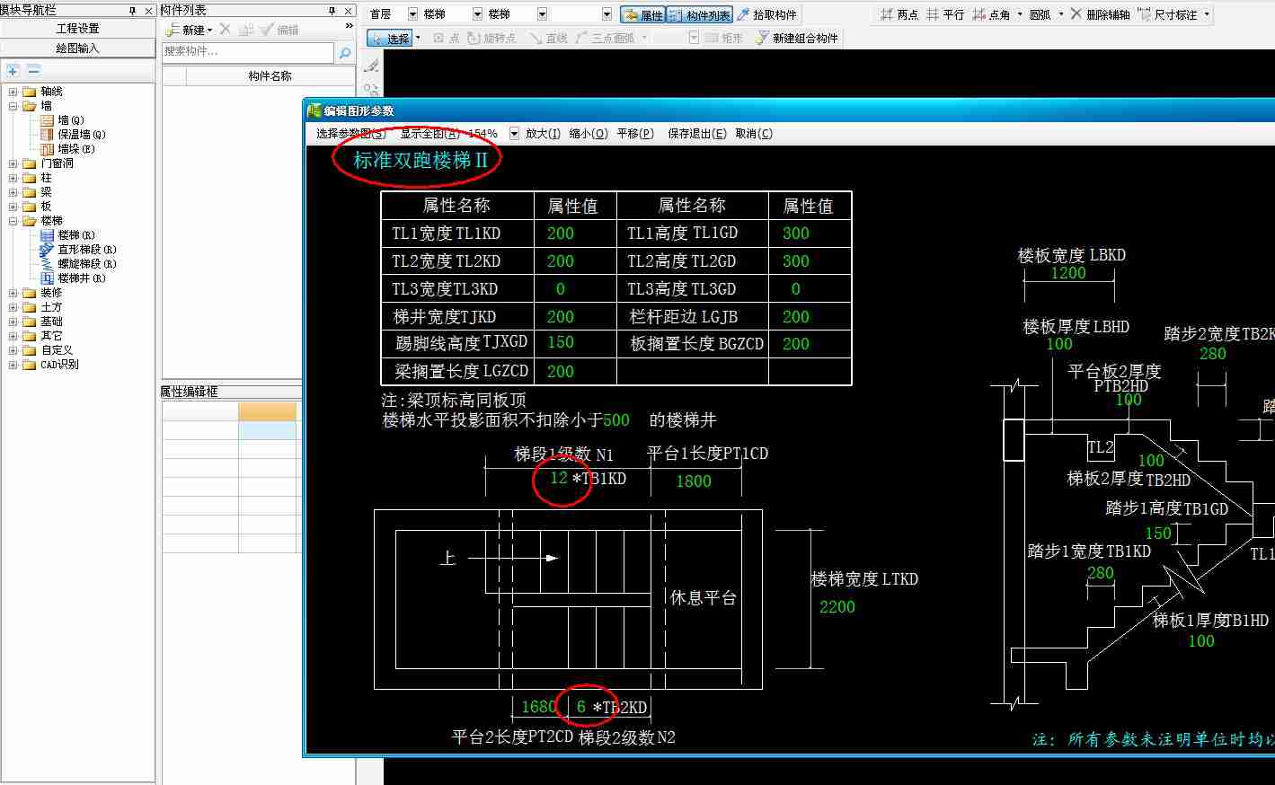The image size is (1275, 785).
Task: Toggle the 构件列表 toolbar button
Action: click(700, 15)
